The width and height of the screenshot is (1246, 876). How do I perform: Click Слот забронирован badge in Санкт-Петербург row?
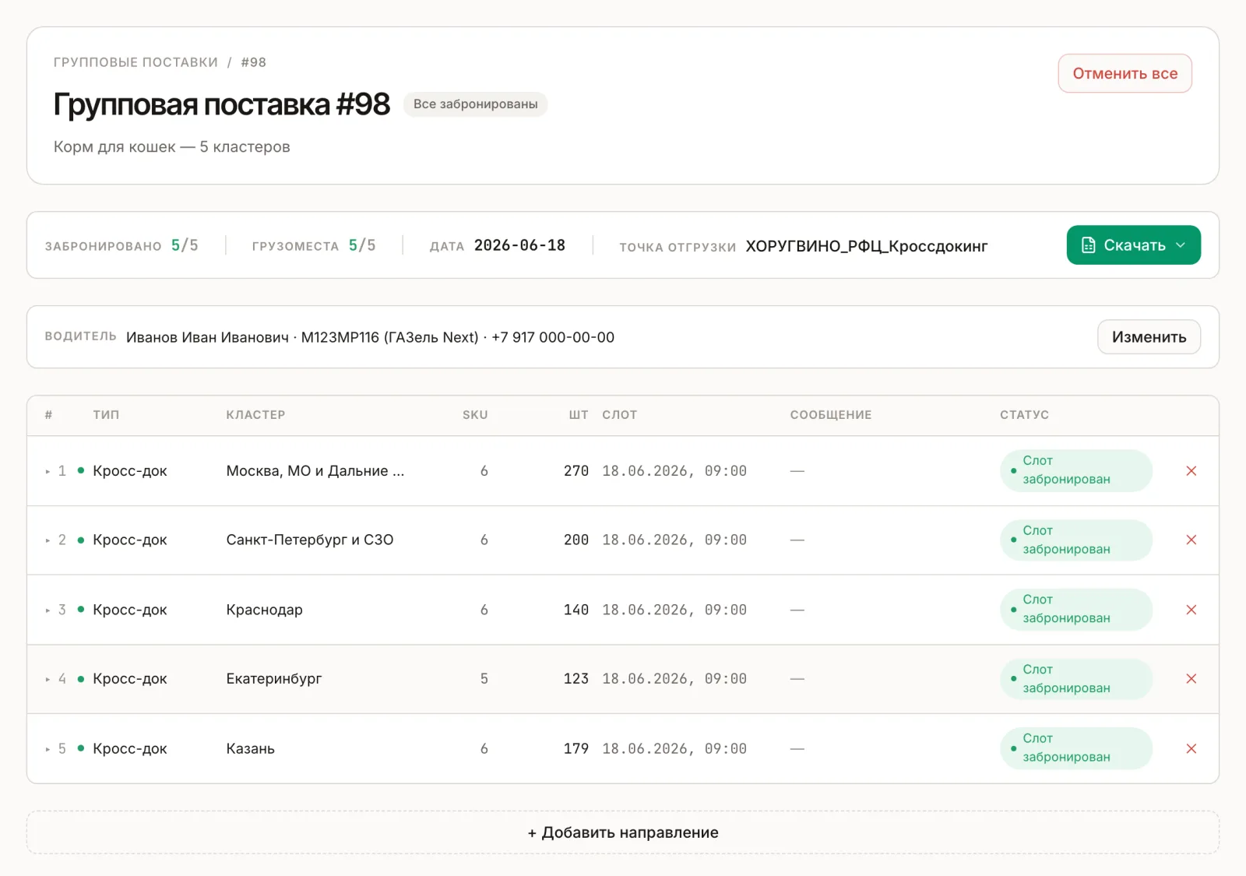tap(1075, 540)
